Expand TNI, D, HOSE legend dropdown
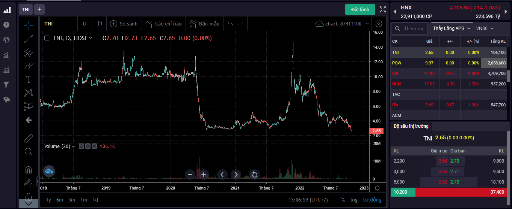The width and height of the screenshot is (512, 209). [x=91, y=38]
